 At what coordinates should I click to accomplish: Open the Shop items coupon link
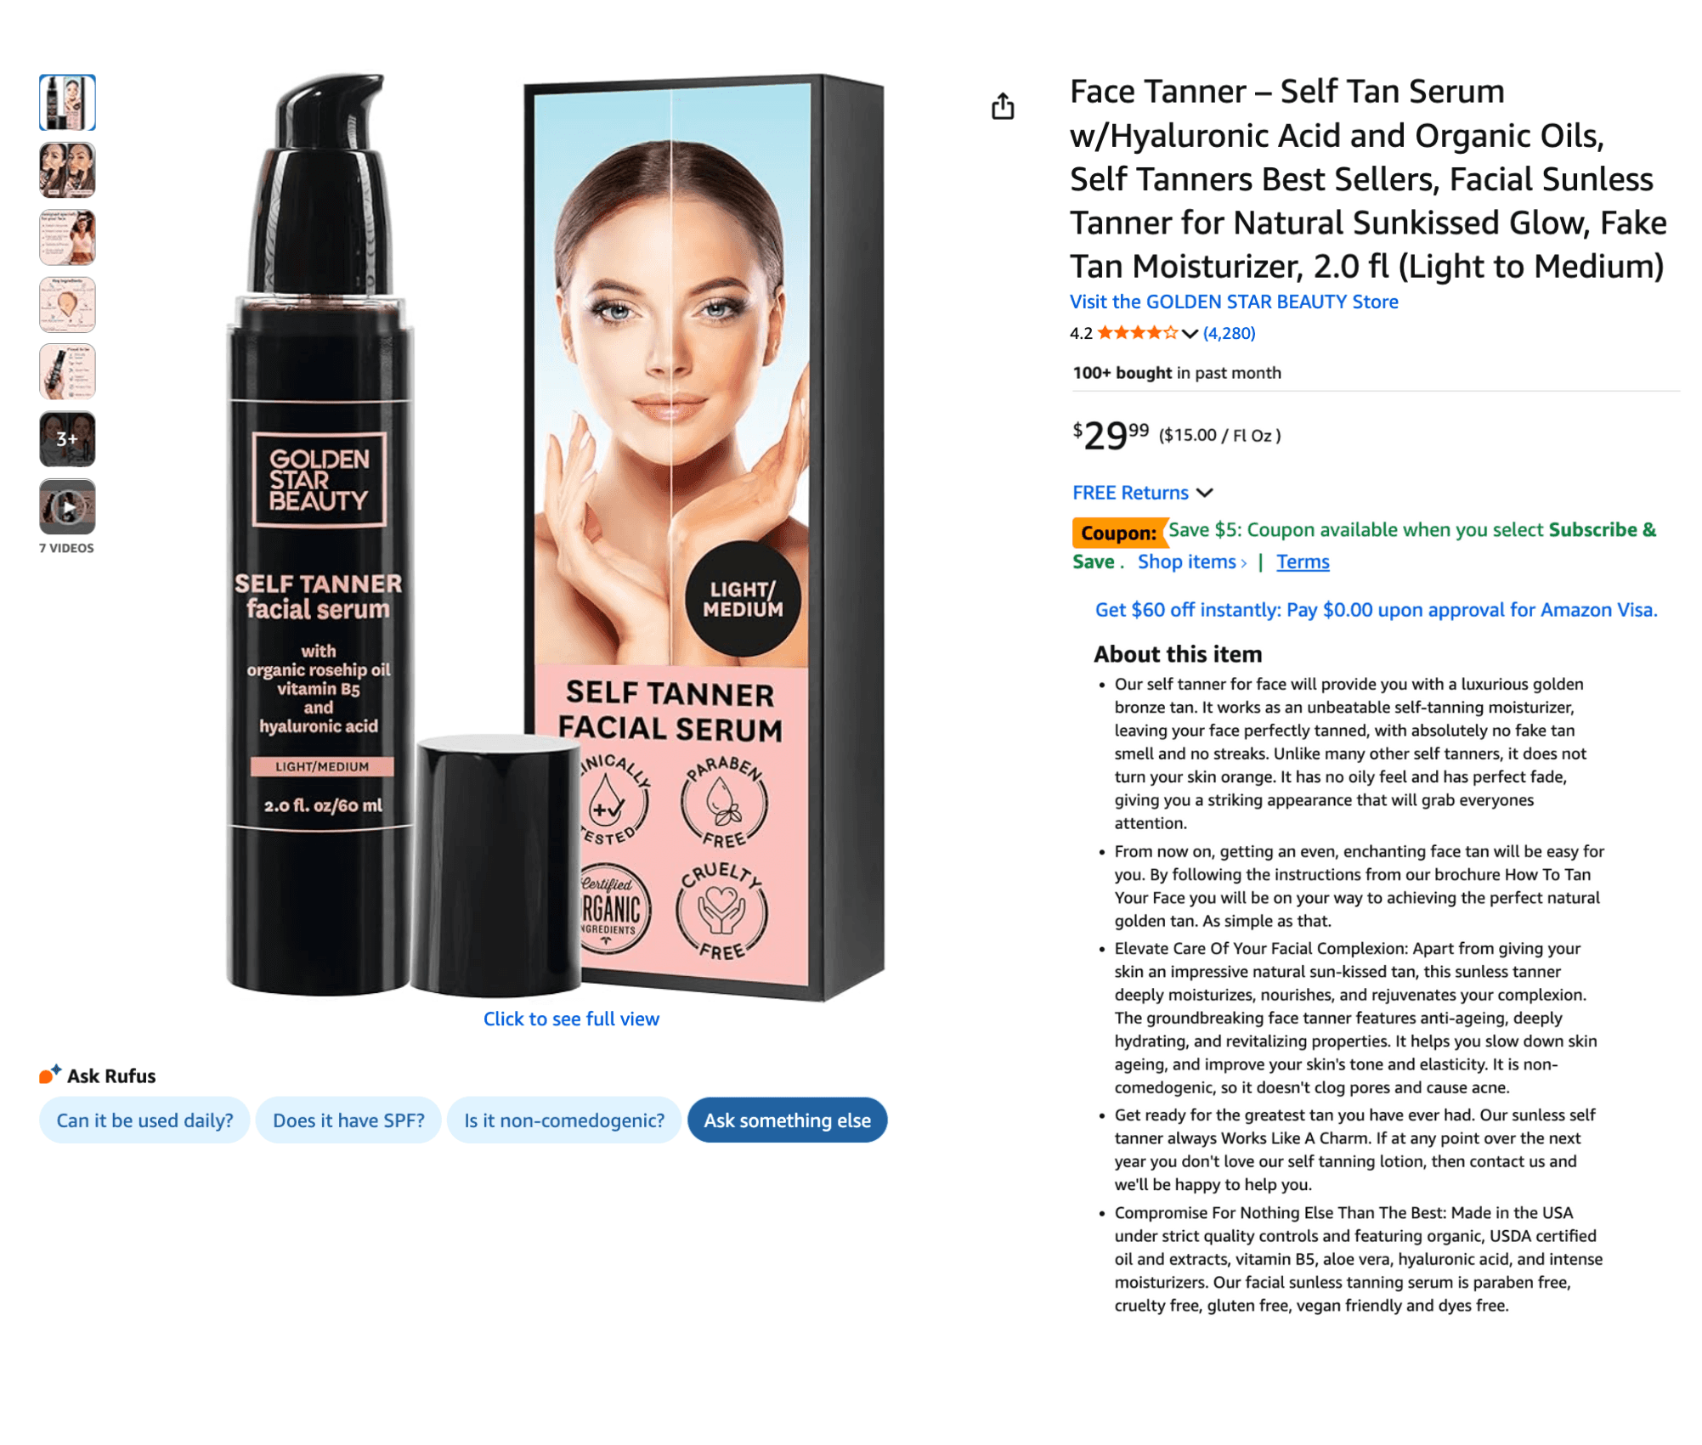point(1191,562)
